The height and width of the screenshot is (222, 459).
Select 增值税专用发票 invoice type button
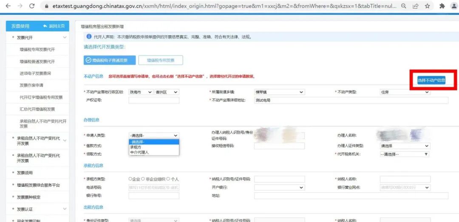[161, 60]
